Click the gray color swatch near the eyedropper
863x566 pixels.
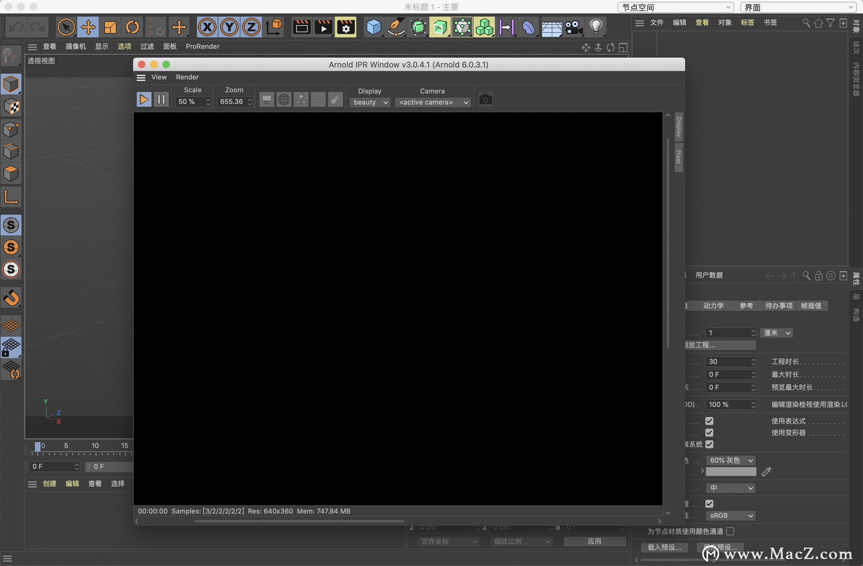click(x=730, y=471)
